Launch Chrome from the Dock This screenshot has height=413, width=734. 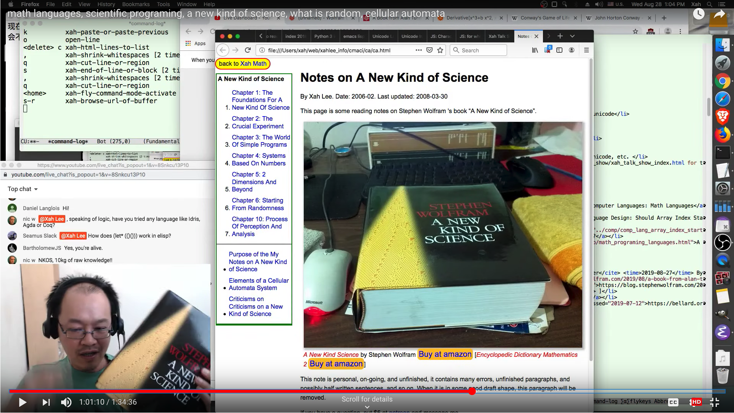tap(722, 81)
